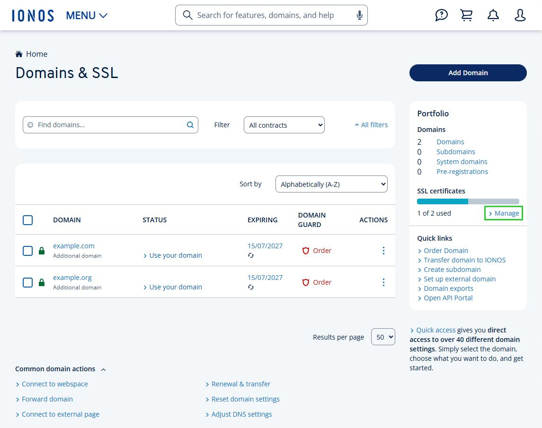The image size is (542, 428).
Task: Tick the select-all domains checkbox in header
Action: [x=27, y=220]
